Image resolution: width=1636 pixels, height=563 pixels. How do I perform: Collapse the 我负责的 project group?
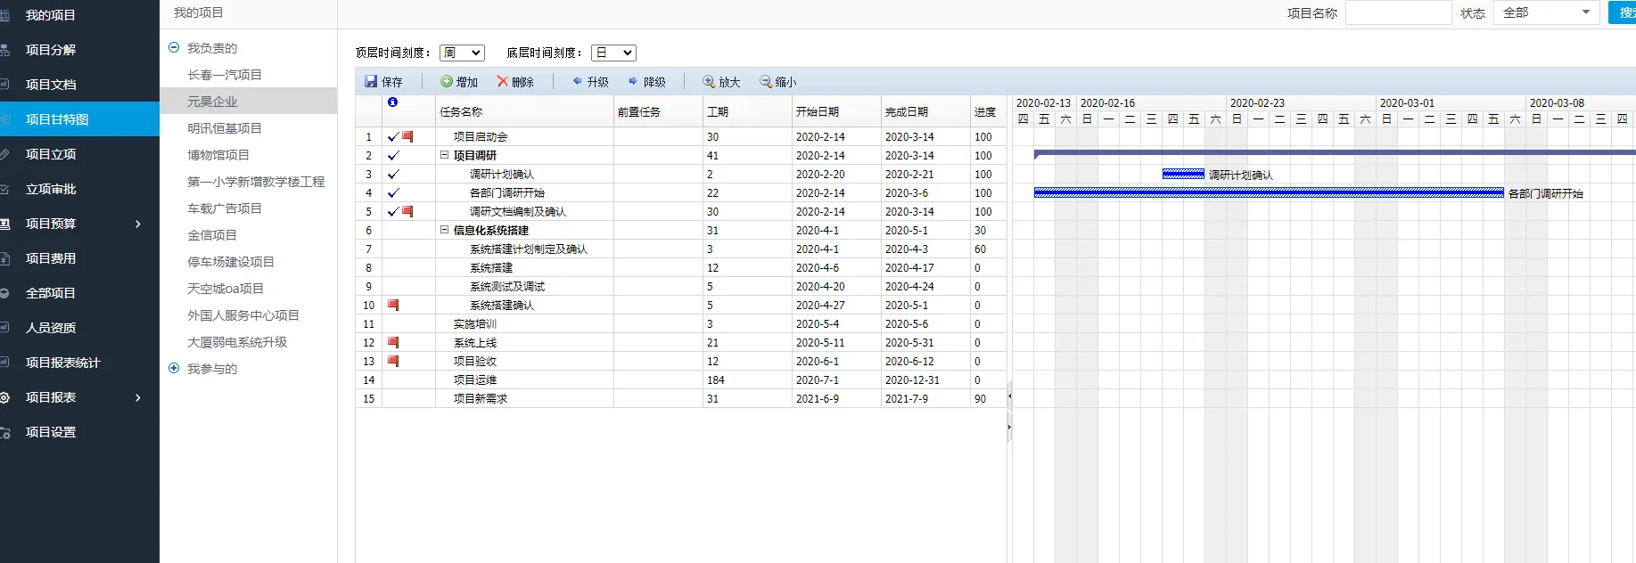point(174,47)
